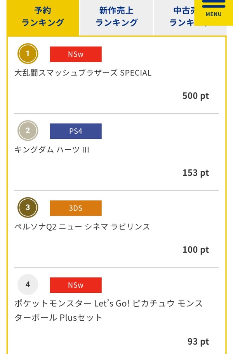This screenshot has width=233, height=354.
Task: Click the 93 pt score
Action: (198, 341)
